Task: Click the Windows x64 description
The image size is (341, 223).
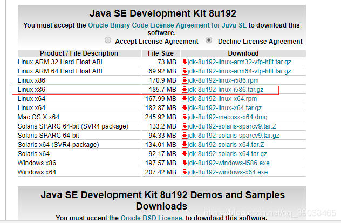Action: pos(37,172)
